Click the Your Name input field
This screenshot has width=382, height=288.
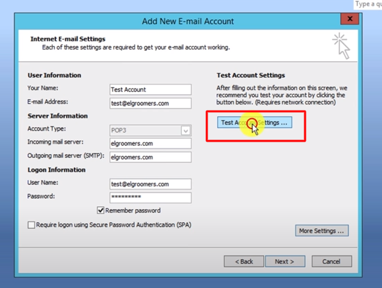[x=150, y=89]
